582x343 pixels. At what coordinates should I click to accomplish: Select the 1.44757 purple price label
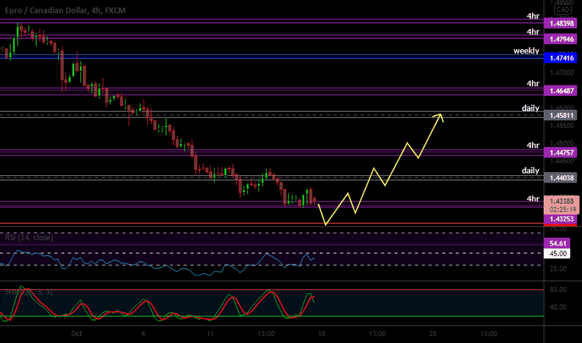561,152
